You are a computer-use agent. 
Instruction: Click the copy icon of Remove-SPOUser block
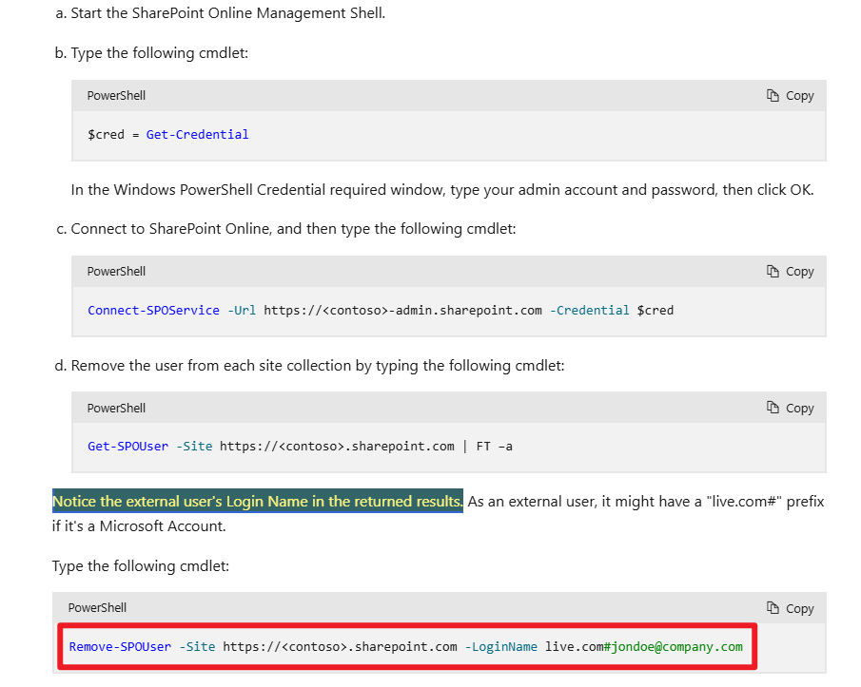[x=773, y=608]
